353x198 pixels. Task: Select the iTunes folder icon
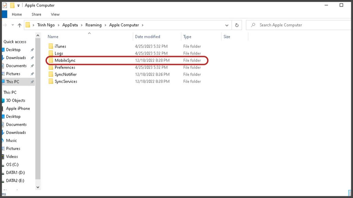pos(51,46)
